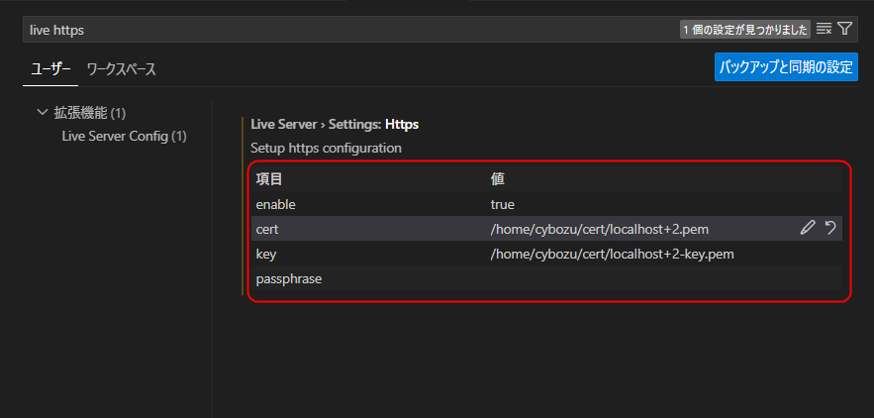Focus the 'live https' search field
874x418 pixels.
346,30
